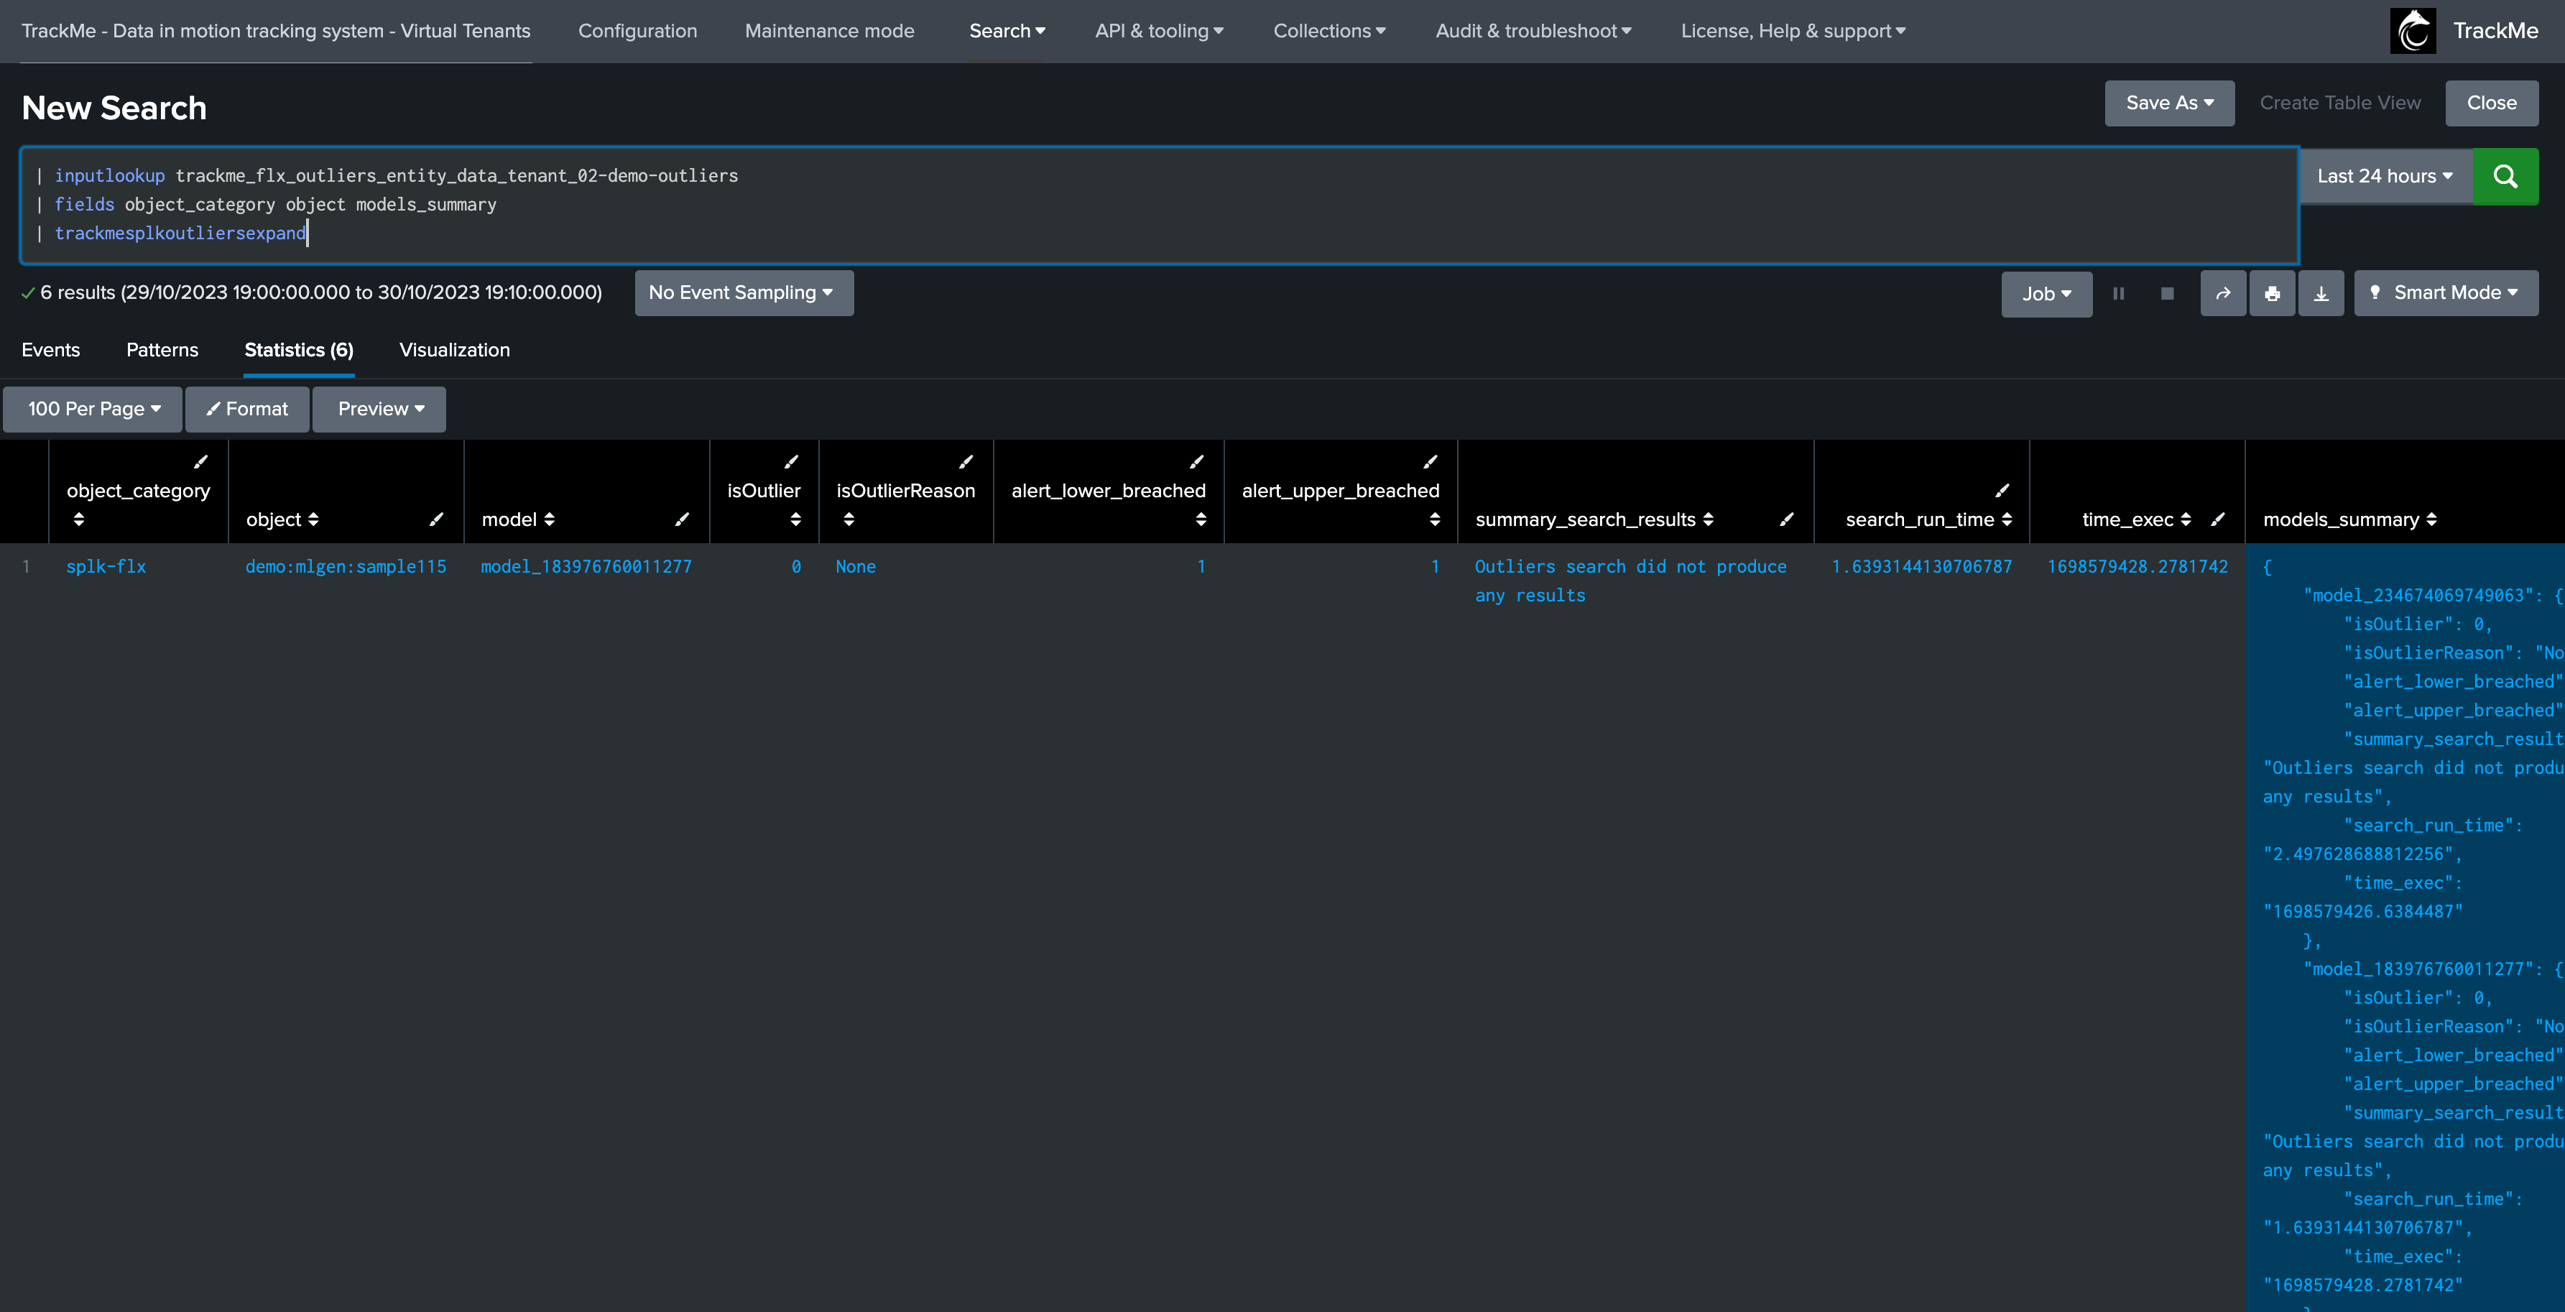The height and width of the screenshot is (1312, 2565).
Task: Open demo:mlgen:sample115 object value
Action: pos(346,566)
